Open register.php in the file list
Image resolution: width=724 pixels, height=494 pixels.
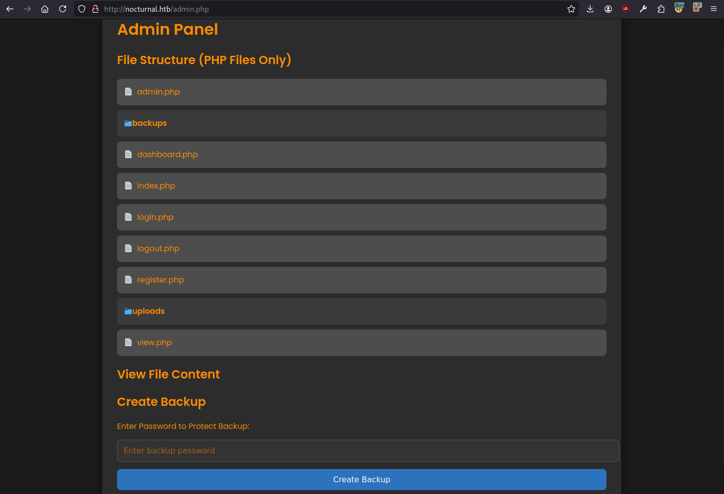coord(160,280)
